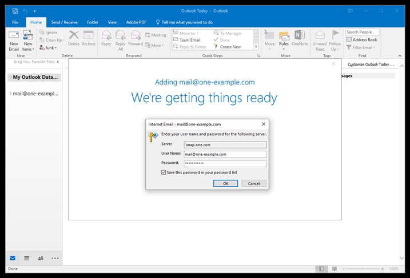This screenshot has width=410, height=278.
Task: Collapse the folder pane
Action: click(x=58, y=62)
